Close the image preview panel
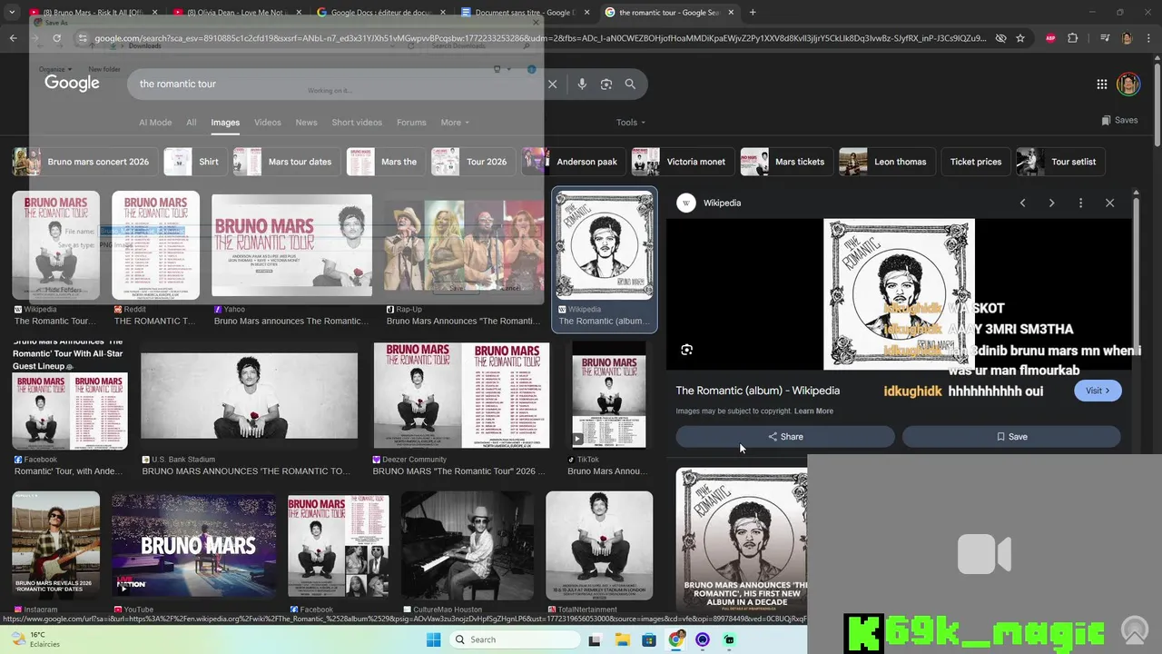 (1109, 203)
